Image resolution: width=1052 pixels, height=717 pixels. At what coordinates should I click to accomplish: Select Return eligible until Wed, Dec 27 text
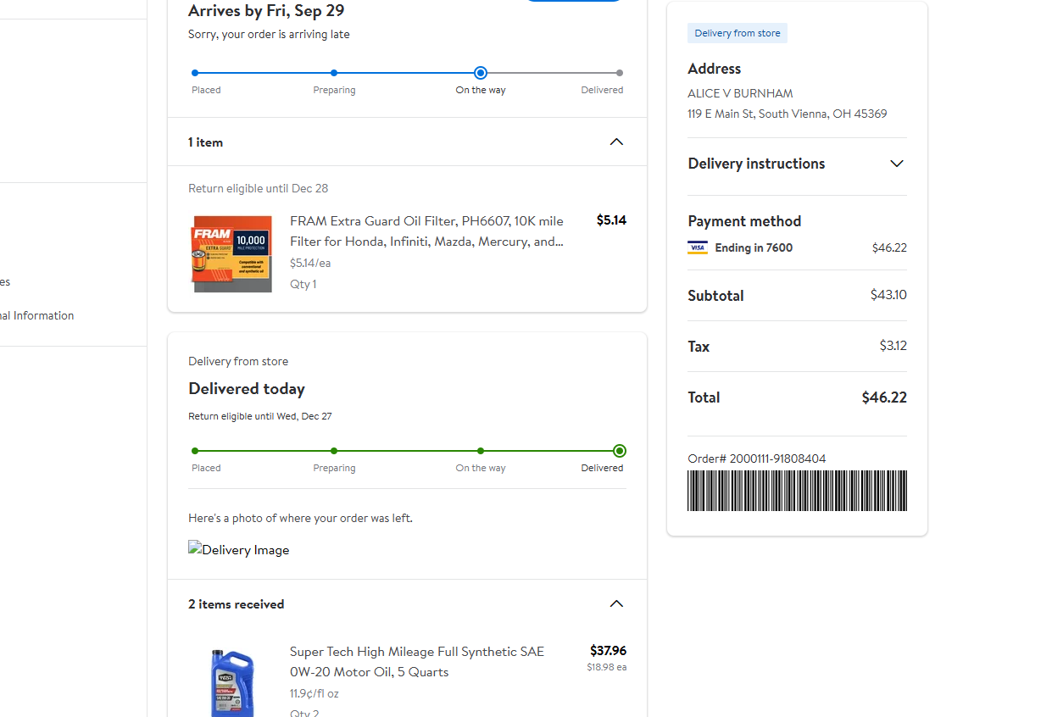260,416
